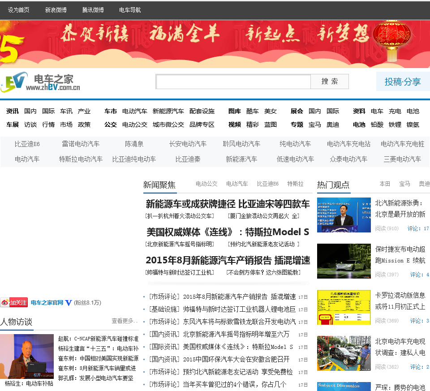This screenshot has height=391, width=430.
Task: Open list item 东风汽车将与标致雪铁龙联合开发
Action: pyautogui.click(x=239, y=322)
